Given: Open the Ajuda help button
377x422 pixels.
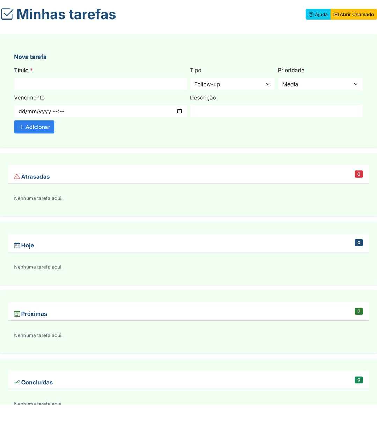Looking at the screenshot, I should tap(318, 14).
